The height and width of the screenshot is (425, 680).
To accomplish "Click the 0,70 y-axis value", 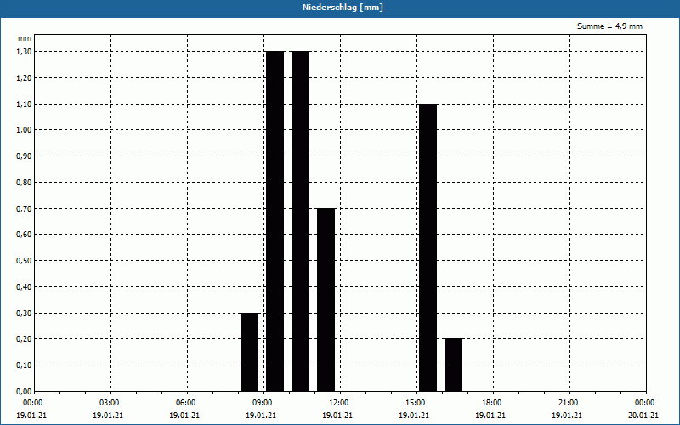I will click(24, 208).
